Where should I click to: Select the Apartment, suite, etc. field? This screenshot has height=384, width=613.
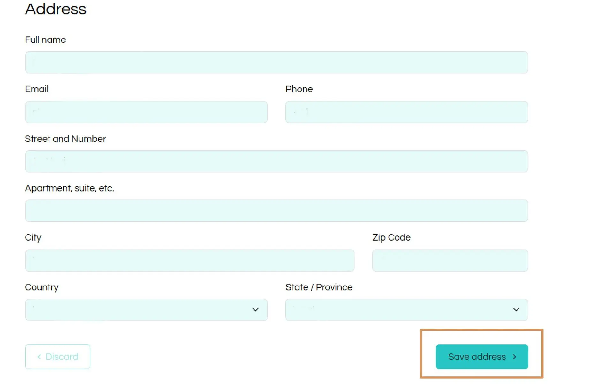click(x=276, y=211)
